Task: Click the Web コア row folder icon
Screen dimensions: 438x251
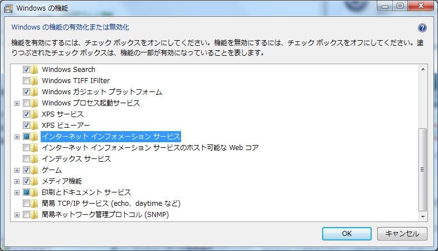Action: pyautogui.click(x=35, y=148)
